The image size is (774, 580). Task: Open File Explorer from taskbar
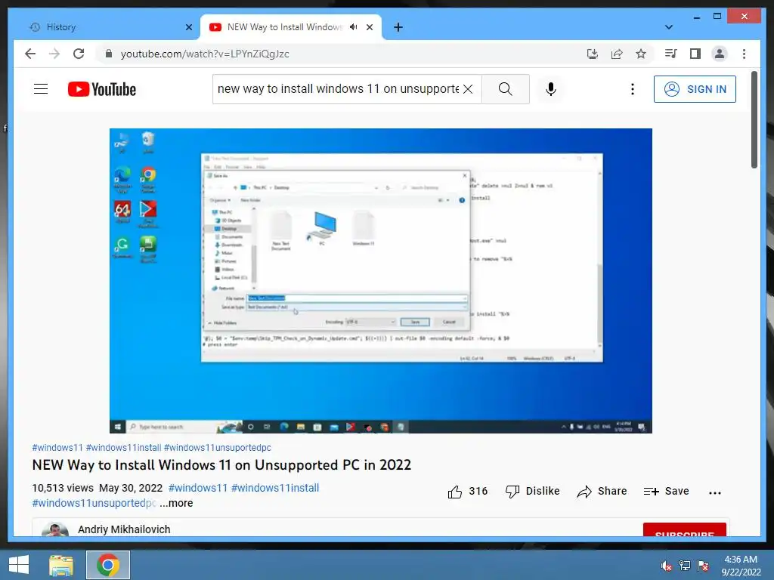pos(60,565)
